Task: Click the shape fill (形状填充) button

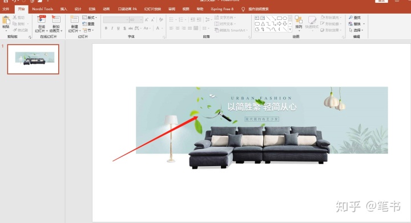Action: (331, 18)
